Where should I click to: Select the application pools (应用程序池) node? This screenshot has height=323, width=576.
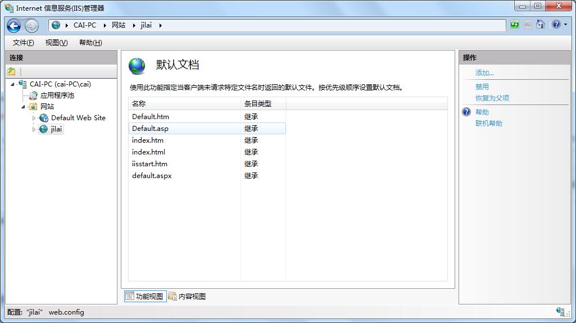point(57,95)
